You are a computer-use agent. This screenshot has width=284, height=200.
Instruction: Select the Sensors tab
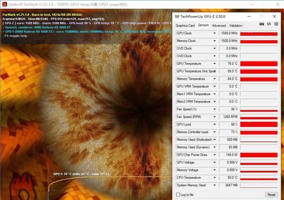pos(203,25)
